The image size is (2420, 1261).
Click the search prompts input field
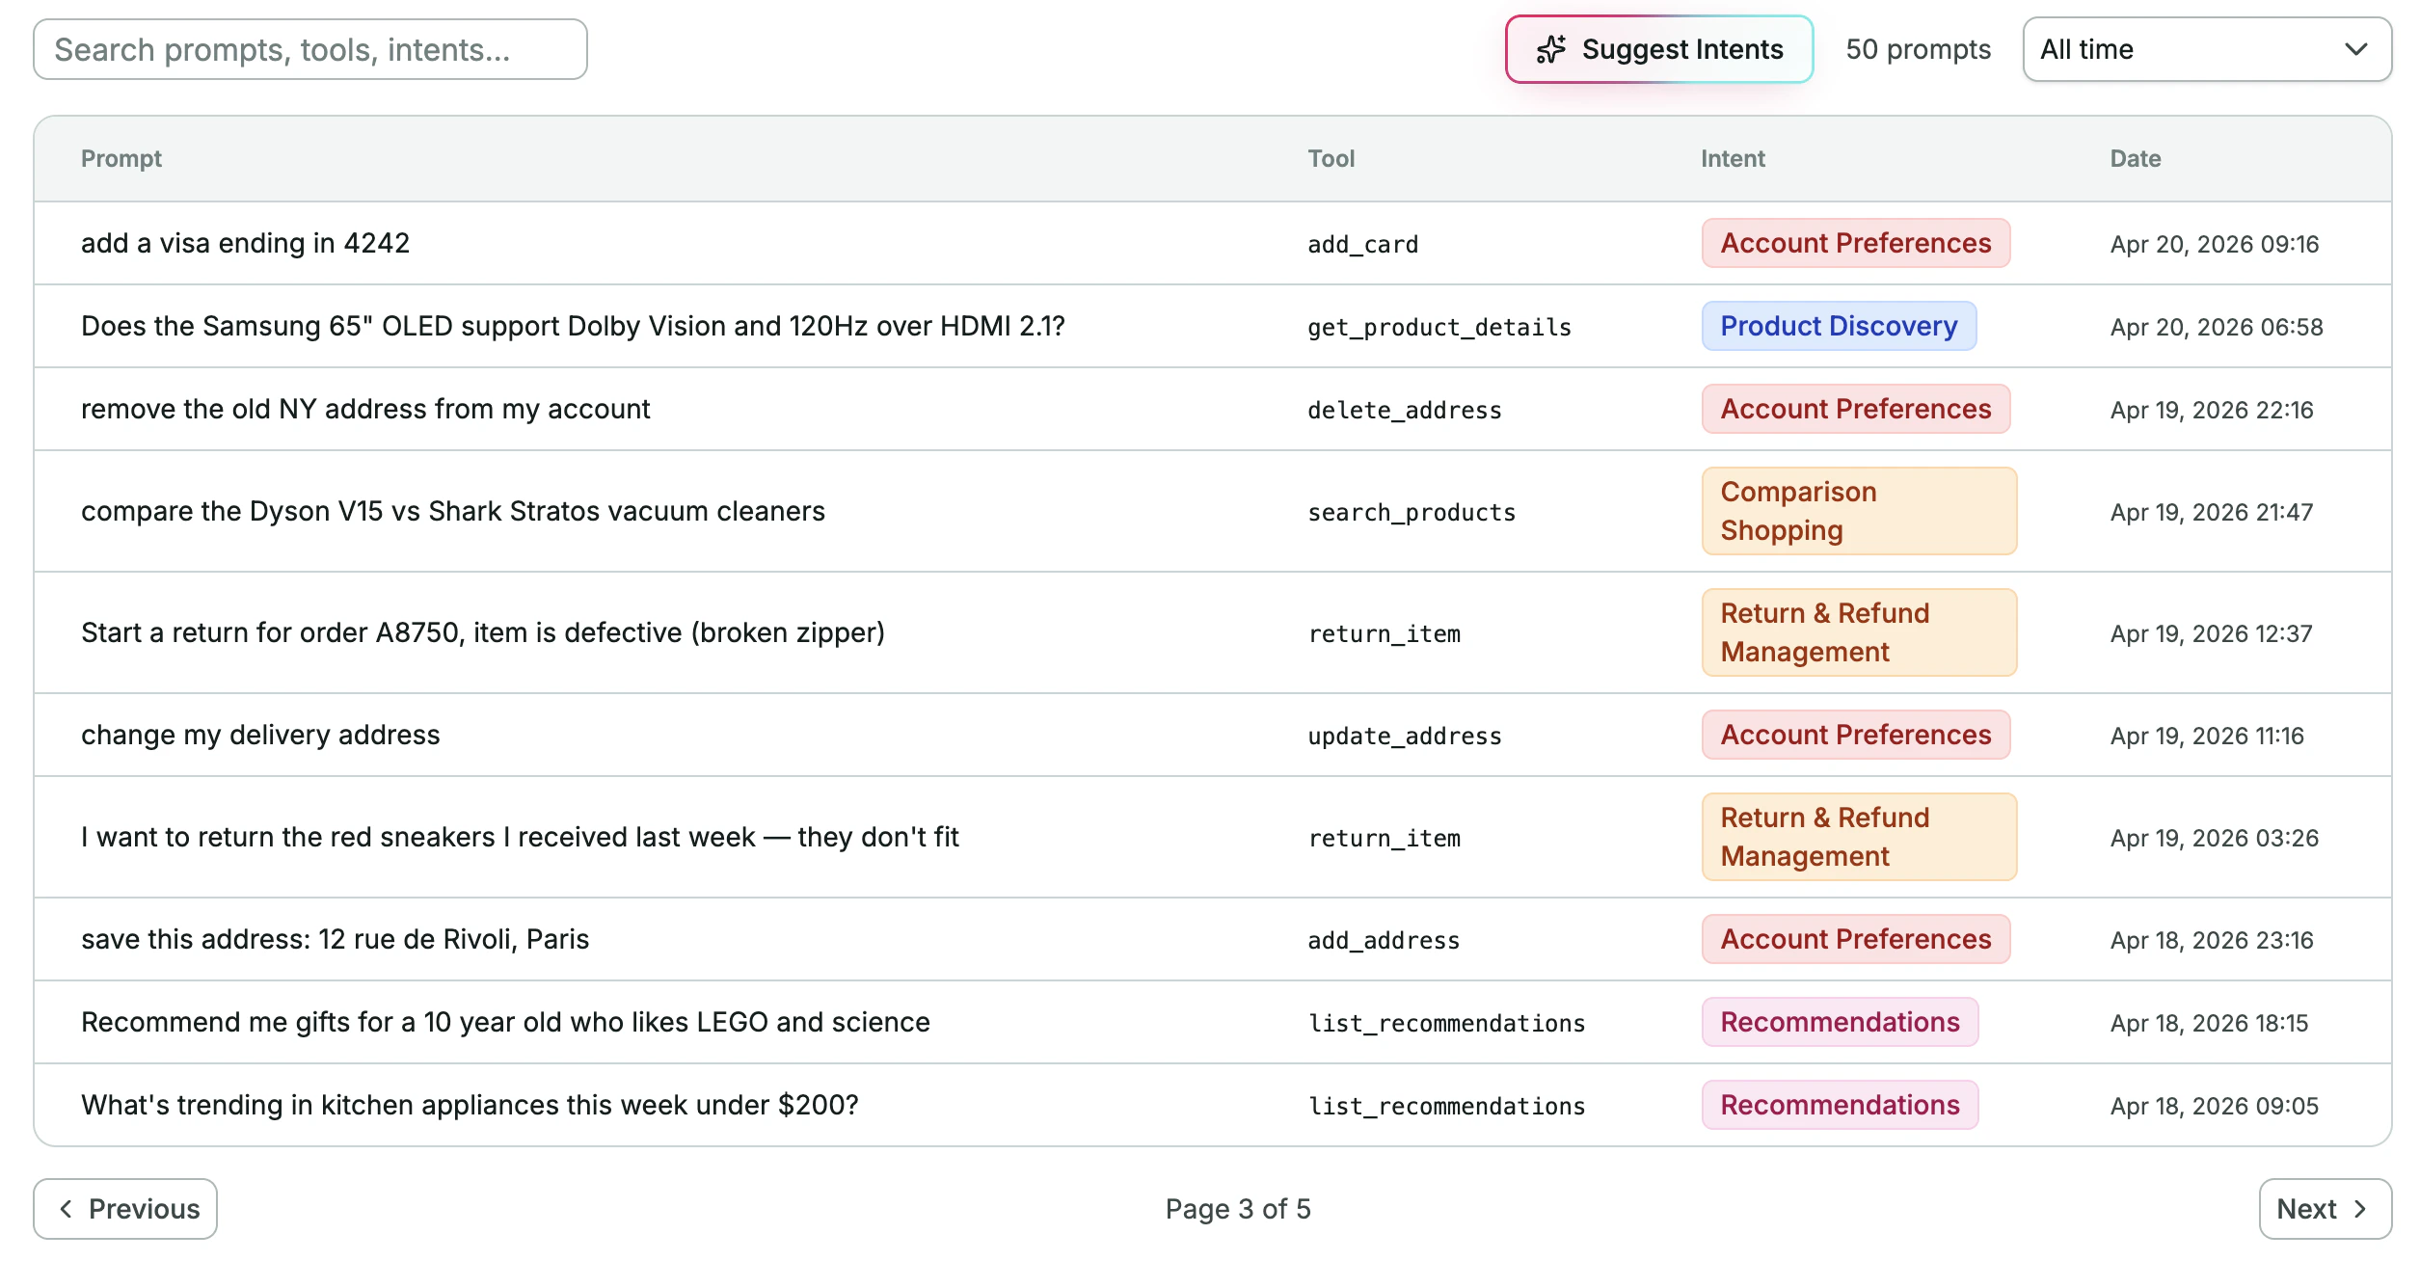coord(310,49)
